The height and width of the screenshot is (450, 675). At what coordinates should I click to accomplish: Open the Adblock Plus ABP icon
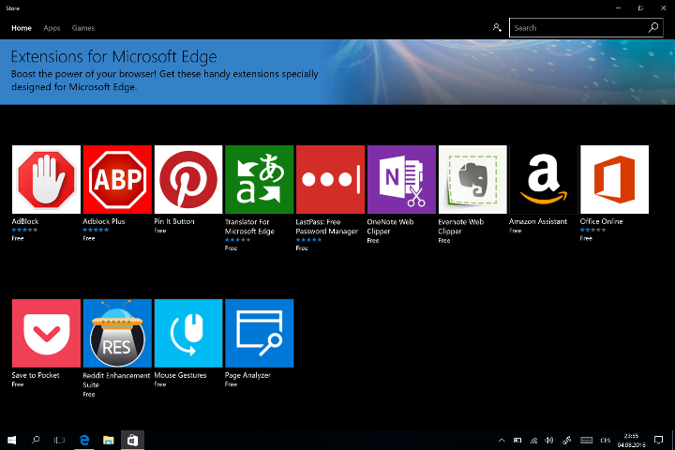click(117, 179)
